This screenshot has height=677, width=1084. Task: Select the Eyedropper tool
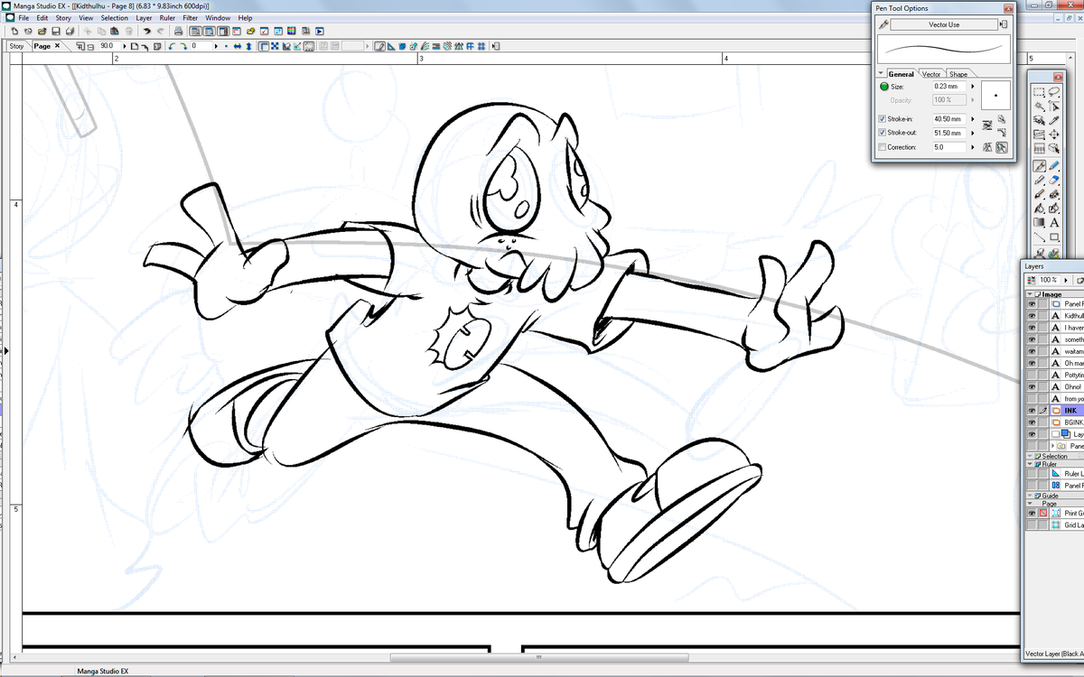pyautogui.click(x=1054, y=120)
